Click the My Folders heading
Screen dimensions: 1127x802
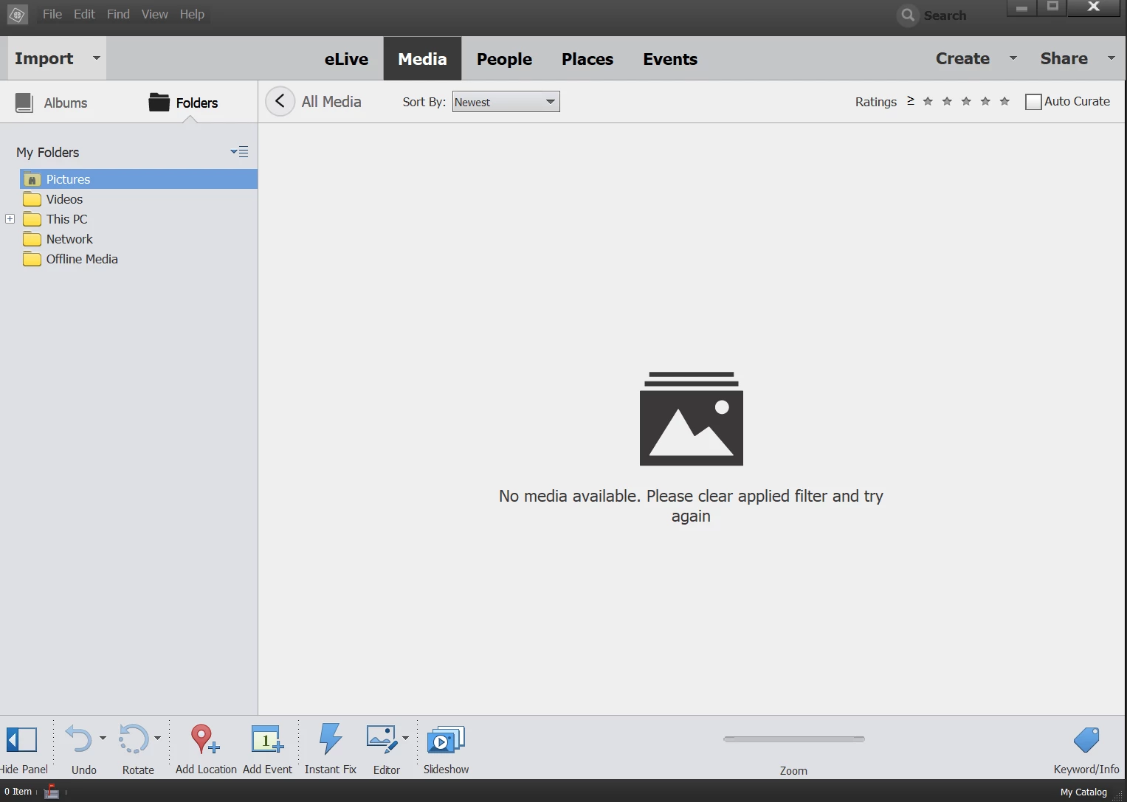48,152
